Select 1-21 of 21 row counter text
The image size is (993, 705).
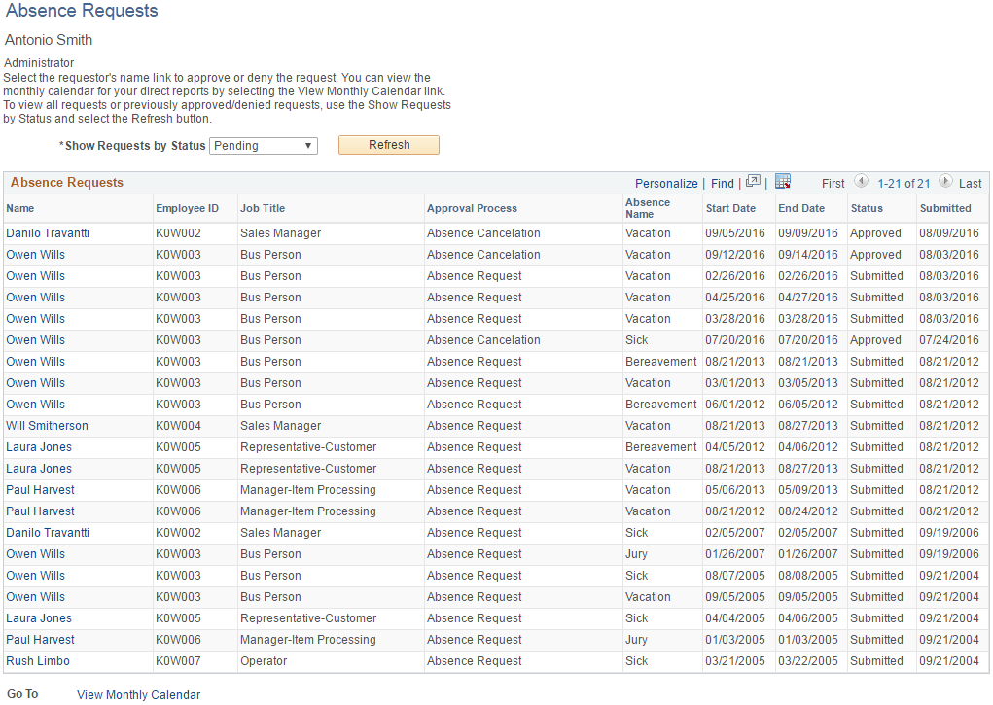(x=904, y=184)
